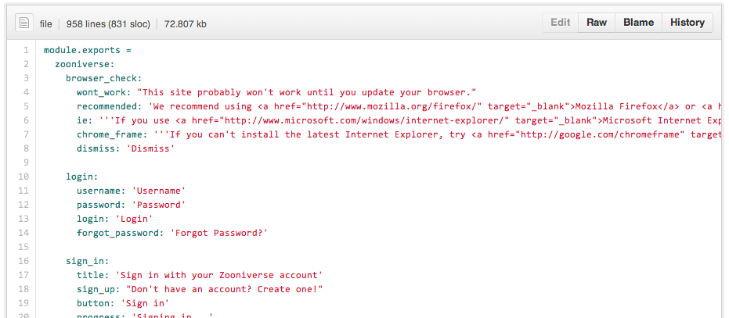Click the 'Dismiss' string value

[150, 148]
